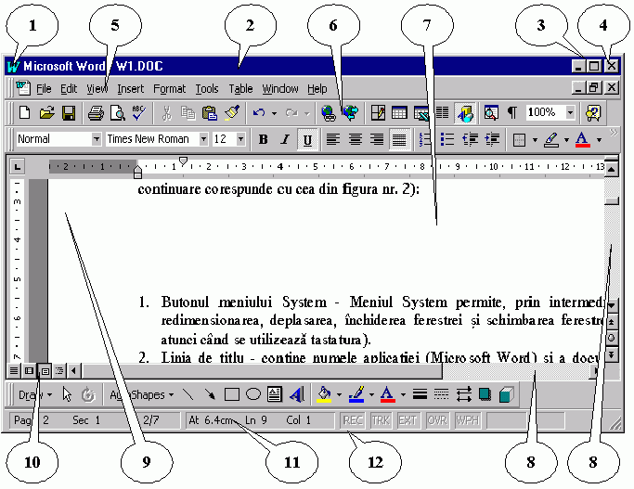Click the Decrease Indent icon
This screenshot has height=489, width=634.
[470, 139]
